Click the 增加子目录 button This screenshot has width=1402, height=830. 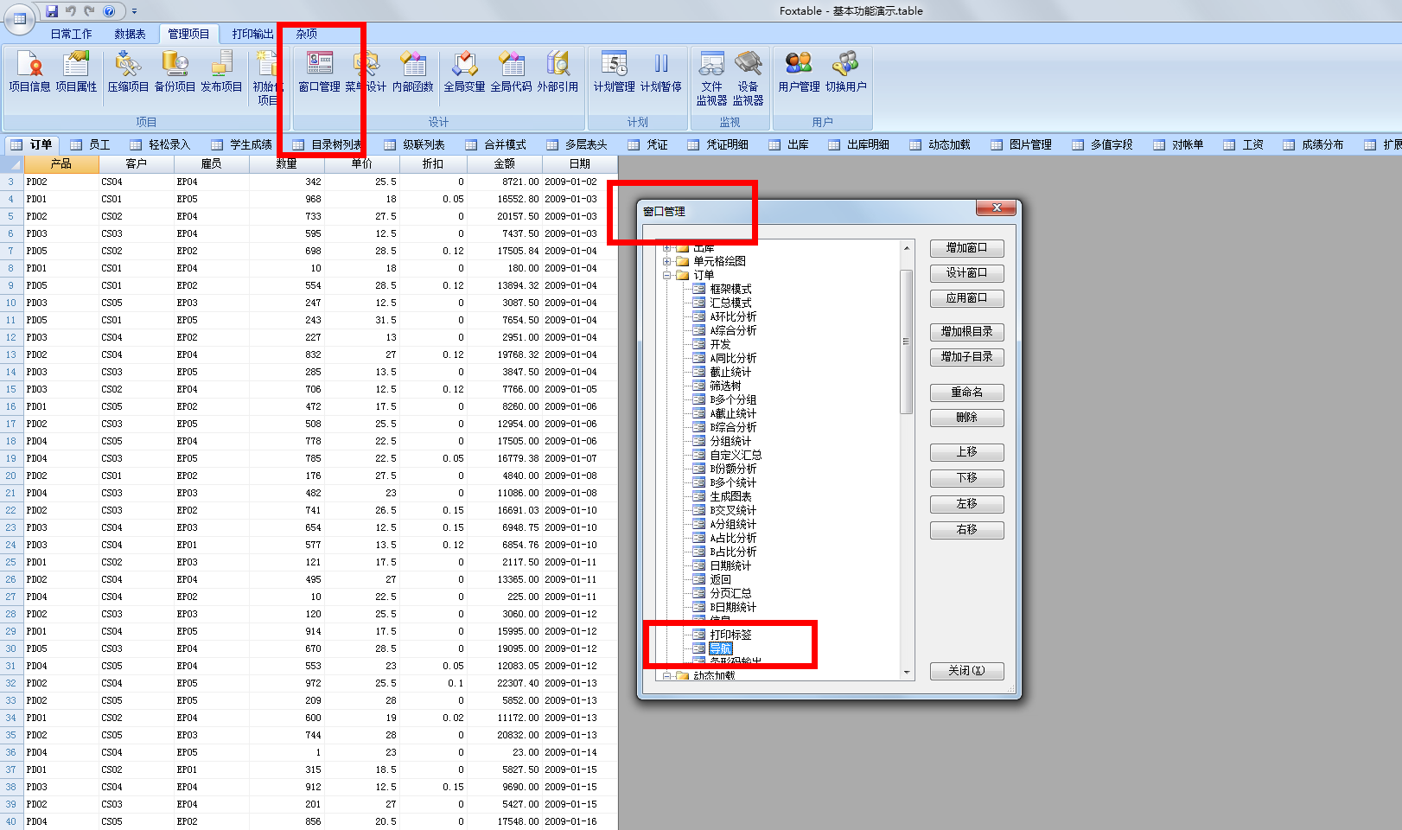click(966, 357)
